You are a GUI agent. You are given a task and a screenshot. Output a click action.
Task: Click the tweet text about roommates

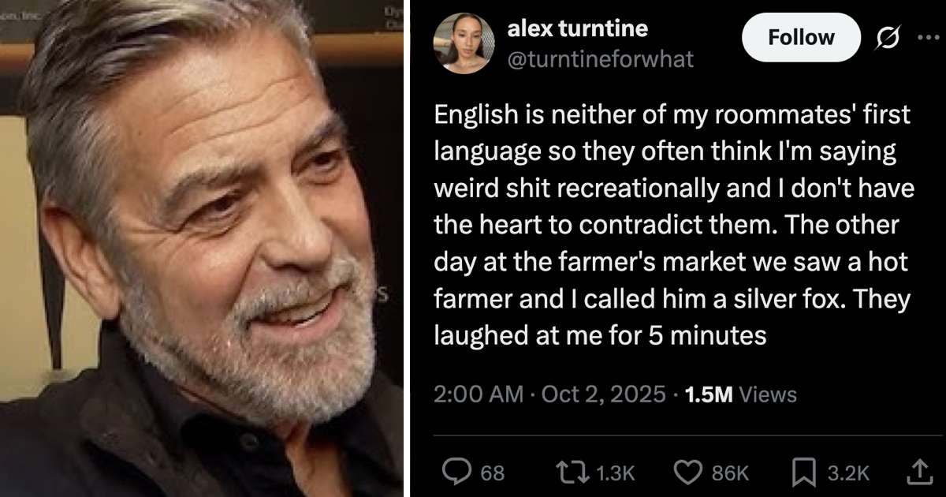tap(672, 226)
